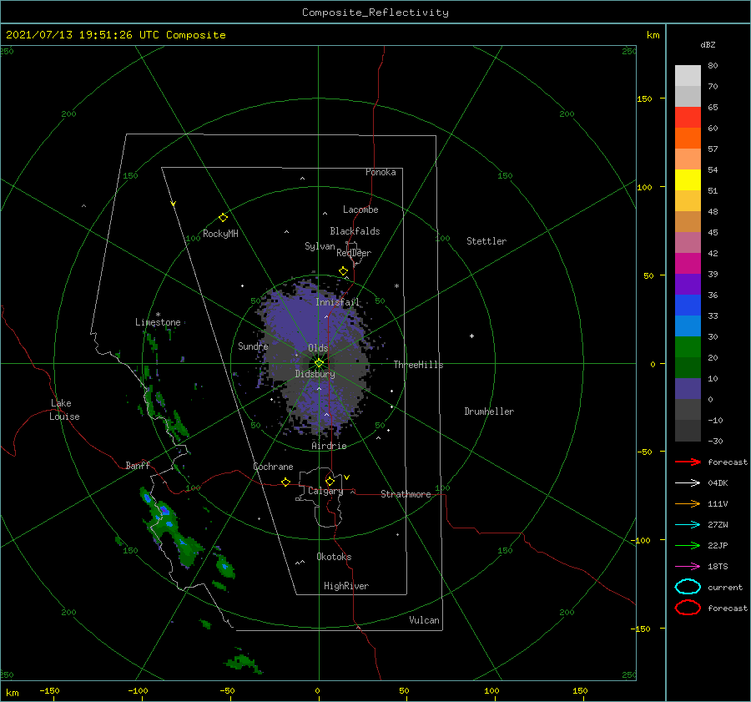Click the Lacombe city label
Screen dimensions: 751x702
pyautogui.click(x=360, y=210)
